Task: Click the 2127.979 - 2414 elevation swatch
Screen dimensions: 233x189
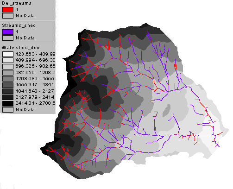Action: [8, 97]
